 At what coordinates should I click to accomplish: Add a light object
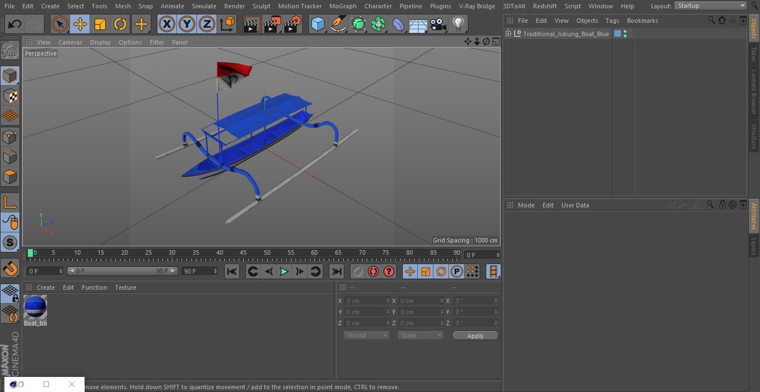(x=458, y=24)
